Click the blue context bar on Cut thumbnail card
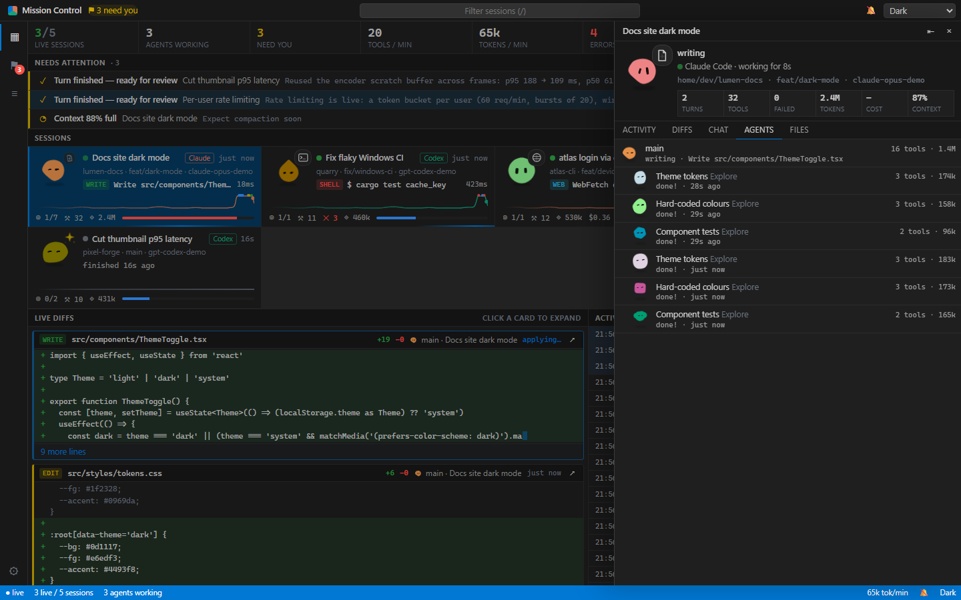961x600 pixels. [x=188, y=299]
